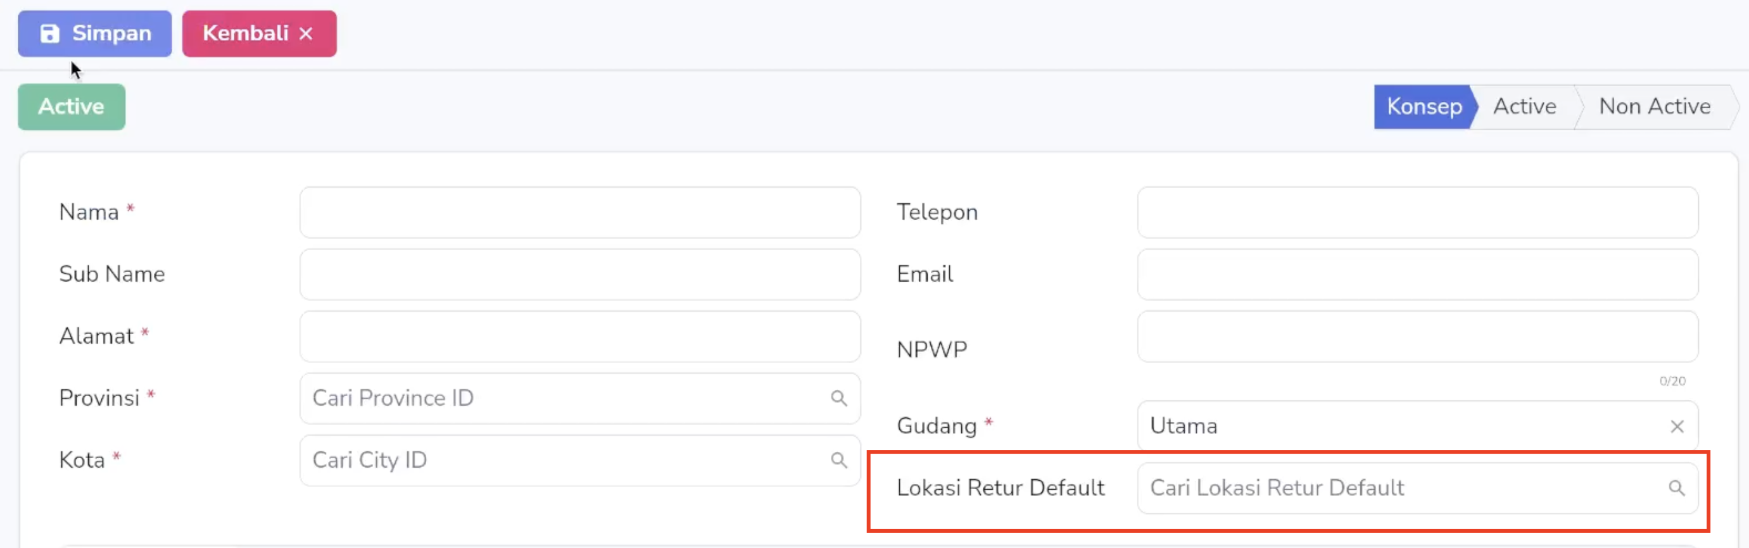
Task: Click search icon in Lokasi Retur Default
Action: coord(1676,489)
